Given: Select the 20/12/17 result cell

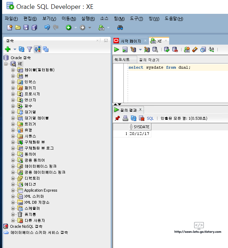Looking at the screenshot, I should click(139, 134).
